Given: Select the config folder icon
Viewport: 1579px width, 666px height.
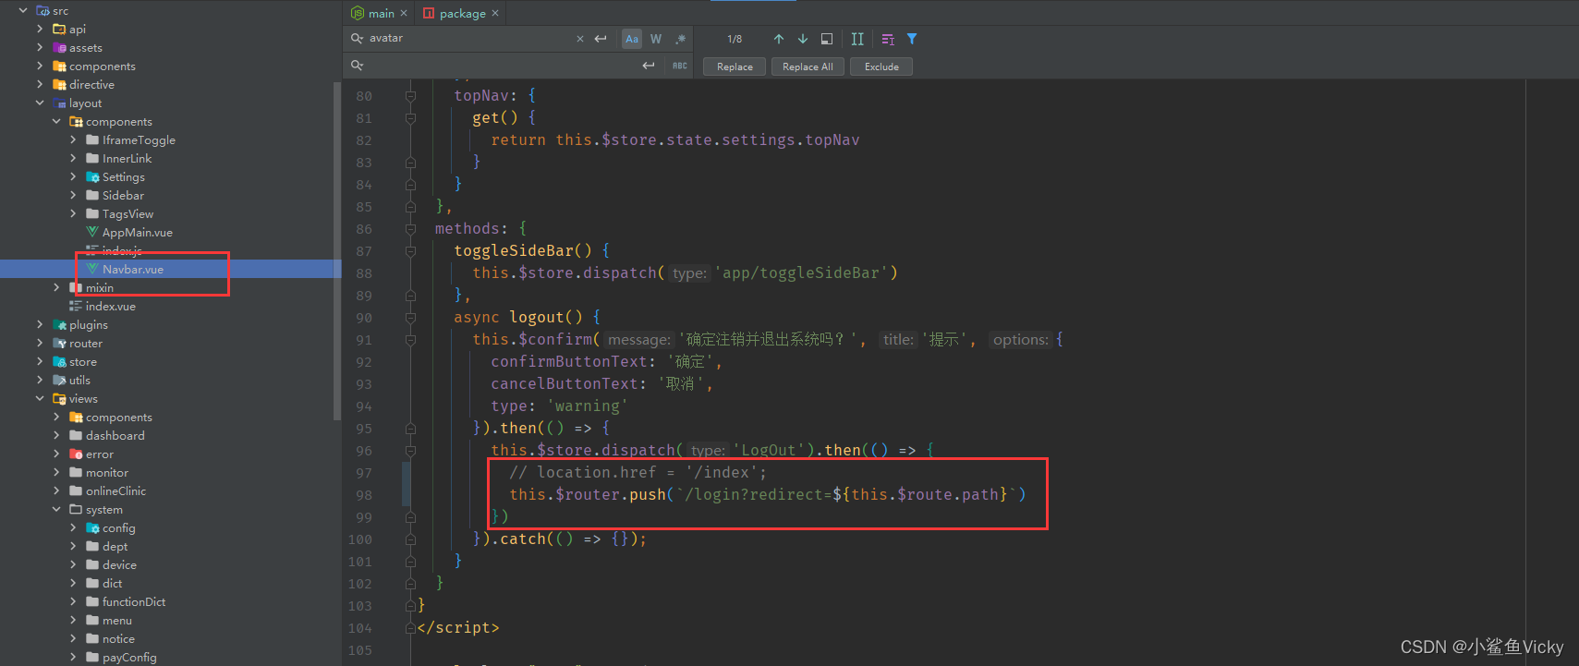Looking at the screenshot, I should click(92, 527).
